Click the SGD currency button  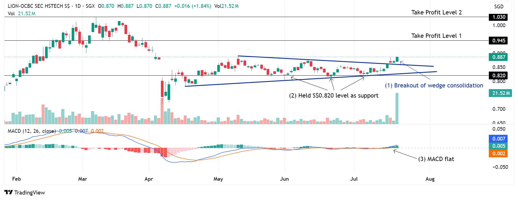click(x=501, y=7)
